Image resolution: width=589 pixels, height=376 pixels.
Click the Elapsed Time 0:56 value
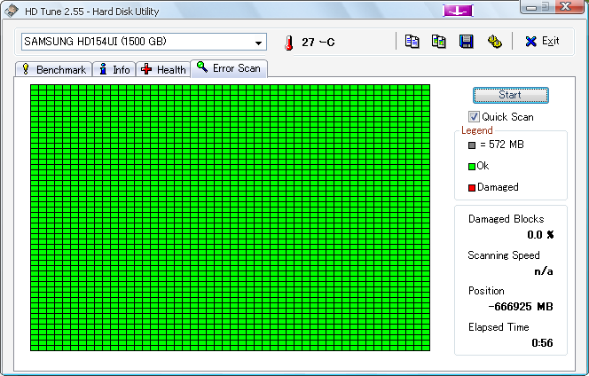[542, 342]
